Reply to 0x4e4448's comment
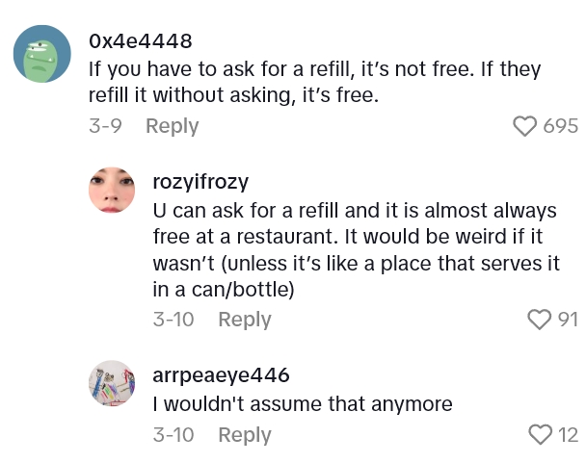Screen dimensions: 586x463 point(172,126)
